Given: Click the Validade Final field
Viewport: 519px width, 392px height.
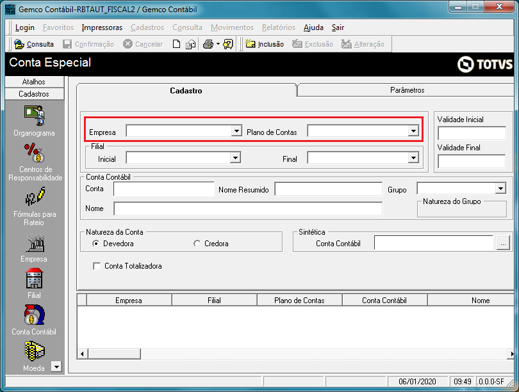Looking at the screenshot, I should coord(472,161).
